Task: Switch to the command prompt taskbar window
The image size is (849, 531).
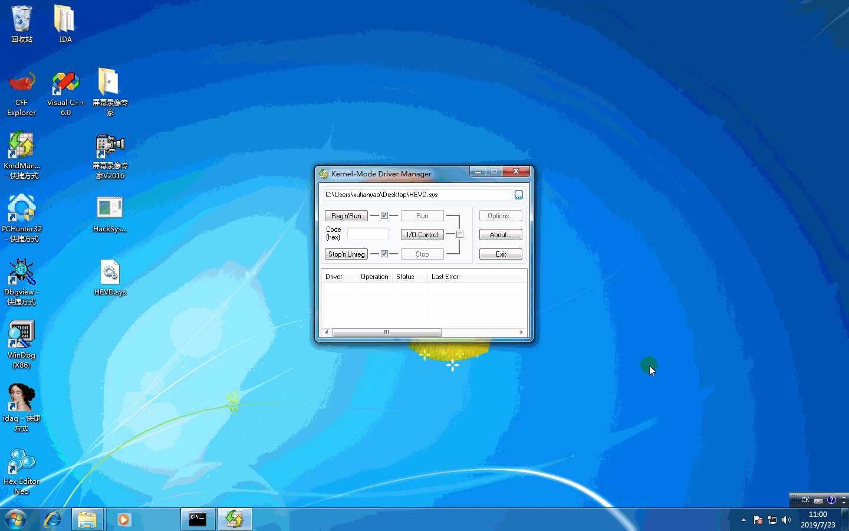Action: (198, 520)
